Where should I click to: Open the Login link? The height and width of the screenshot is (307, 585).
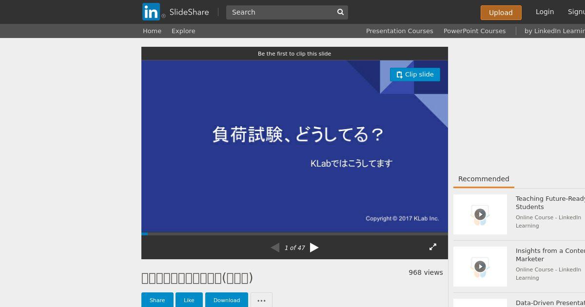545,12
